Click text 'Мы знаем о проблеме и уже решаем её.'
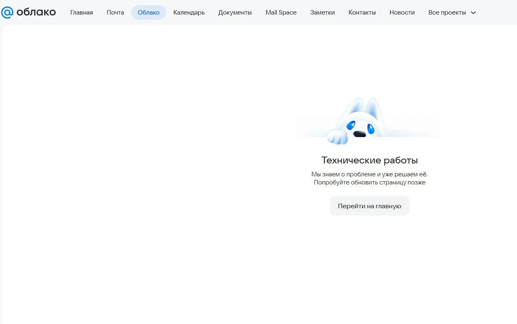Screen dimensions: 517x324 coord(369,174)
